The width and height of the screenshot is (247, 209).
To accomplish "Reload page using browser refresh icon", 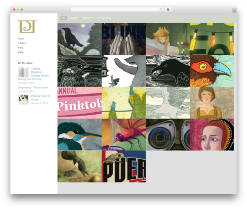I will (x=161, y=9).
